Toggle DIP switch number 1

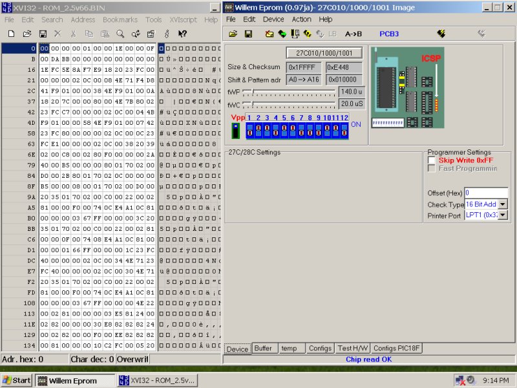pos(250,131)
